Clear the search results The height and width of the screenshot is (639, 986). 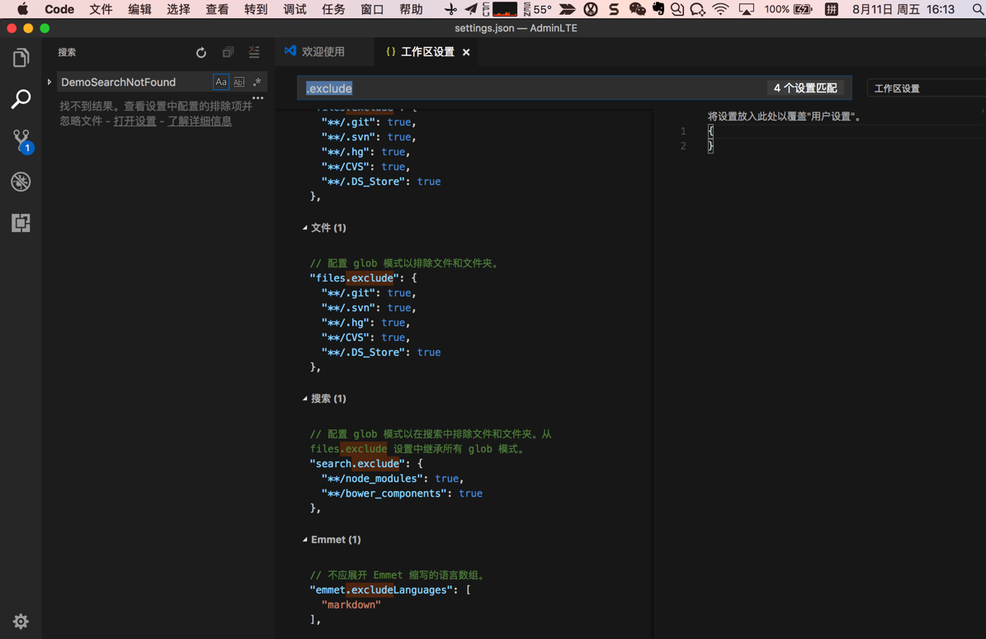pos(254,53)
